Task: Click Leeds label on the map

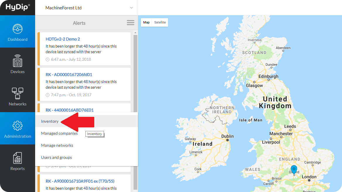Action: coord(290,127)
